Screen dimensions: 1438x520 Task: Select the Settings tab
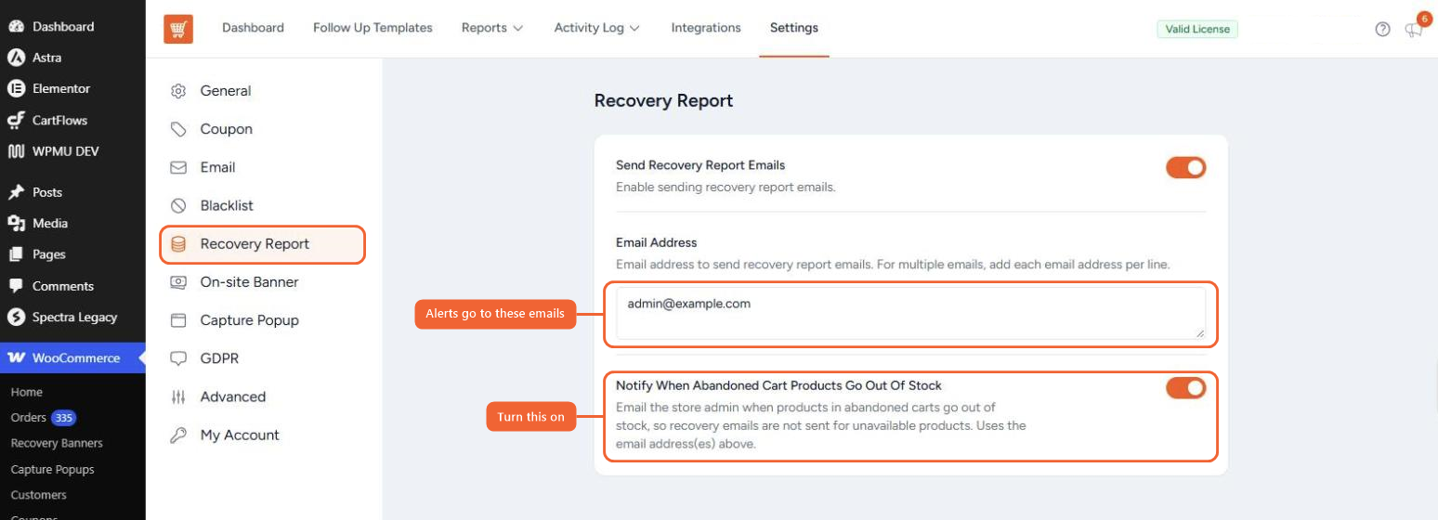point(794,28)
